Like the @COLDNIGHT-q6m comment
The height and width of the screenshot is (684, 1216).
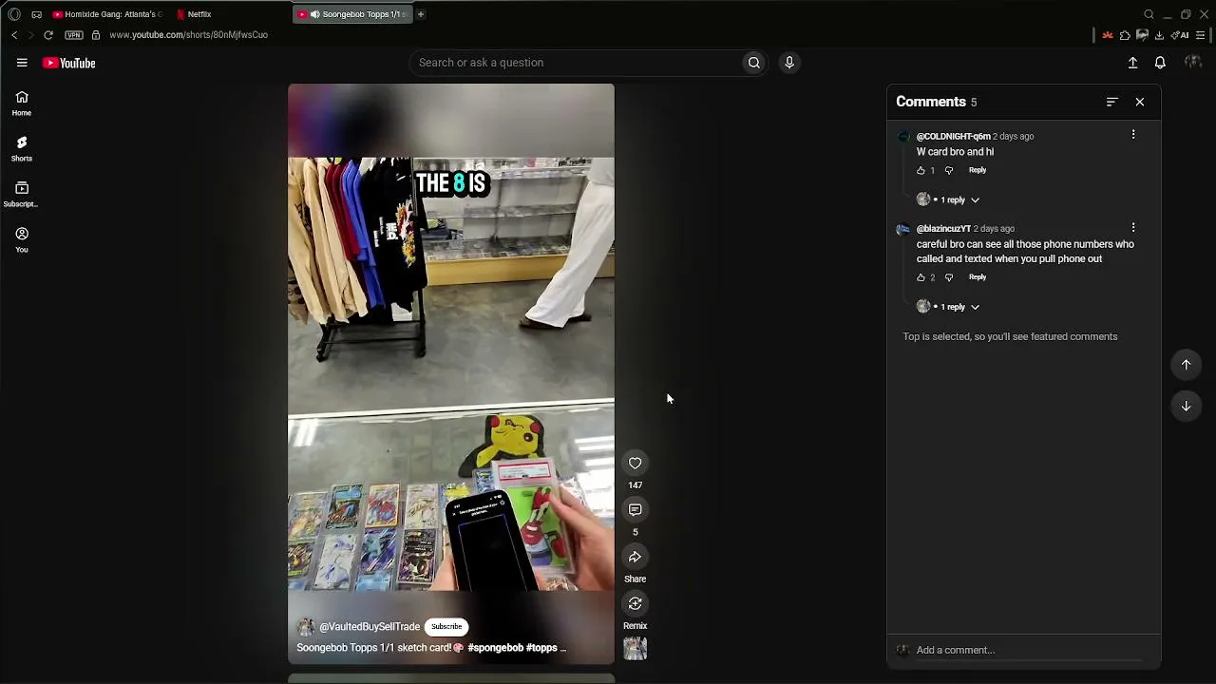coord(921,170)
